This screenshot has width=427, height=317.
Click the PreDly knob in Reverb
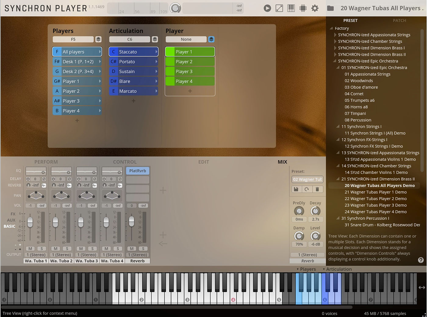299,211
